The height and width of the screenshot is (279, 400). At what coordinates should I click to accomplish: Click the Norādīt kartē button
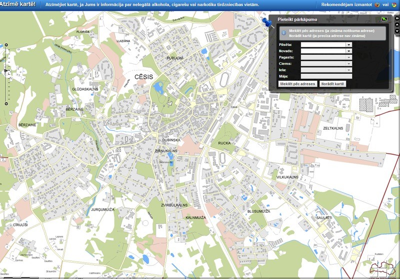pyautogui.click(x=332, y=84)
